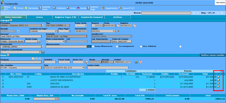Edit the MANO DE OBRA SUCONTRATADA row

point(219,77)
